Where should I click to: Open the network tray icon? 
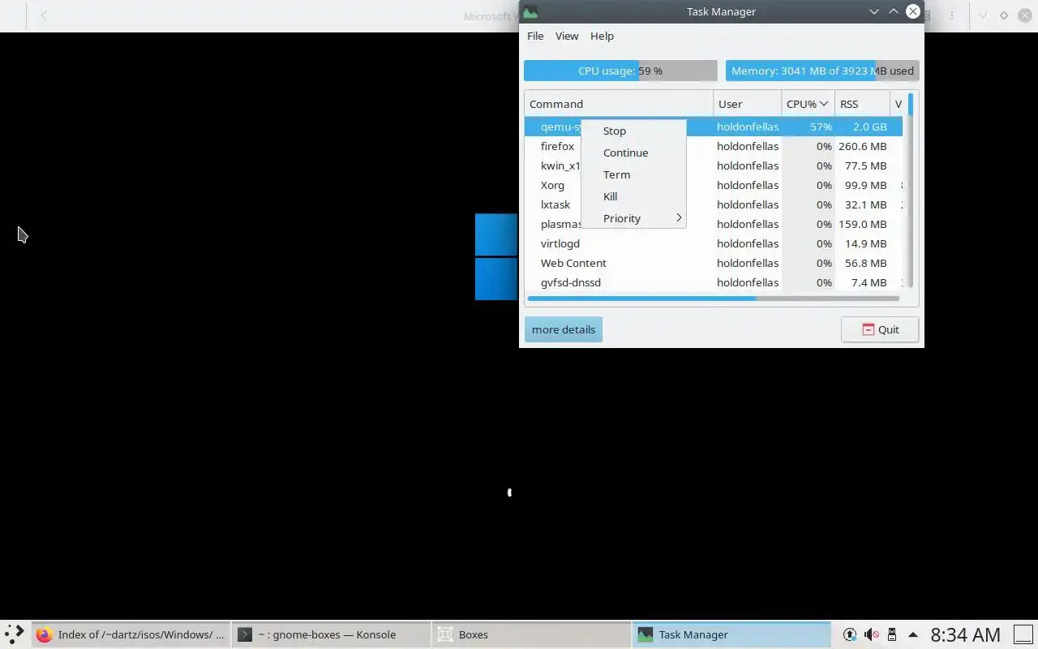850,634
